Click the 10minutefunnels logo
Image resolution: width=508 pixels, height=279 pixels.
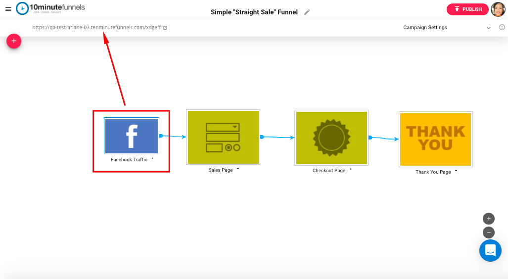point(50,8)
